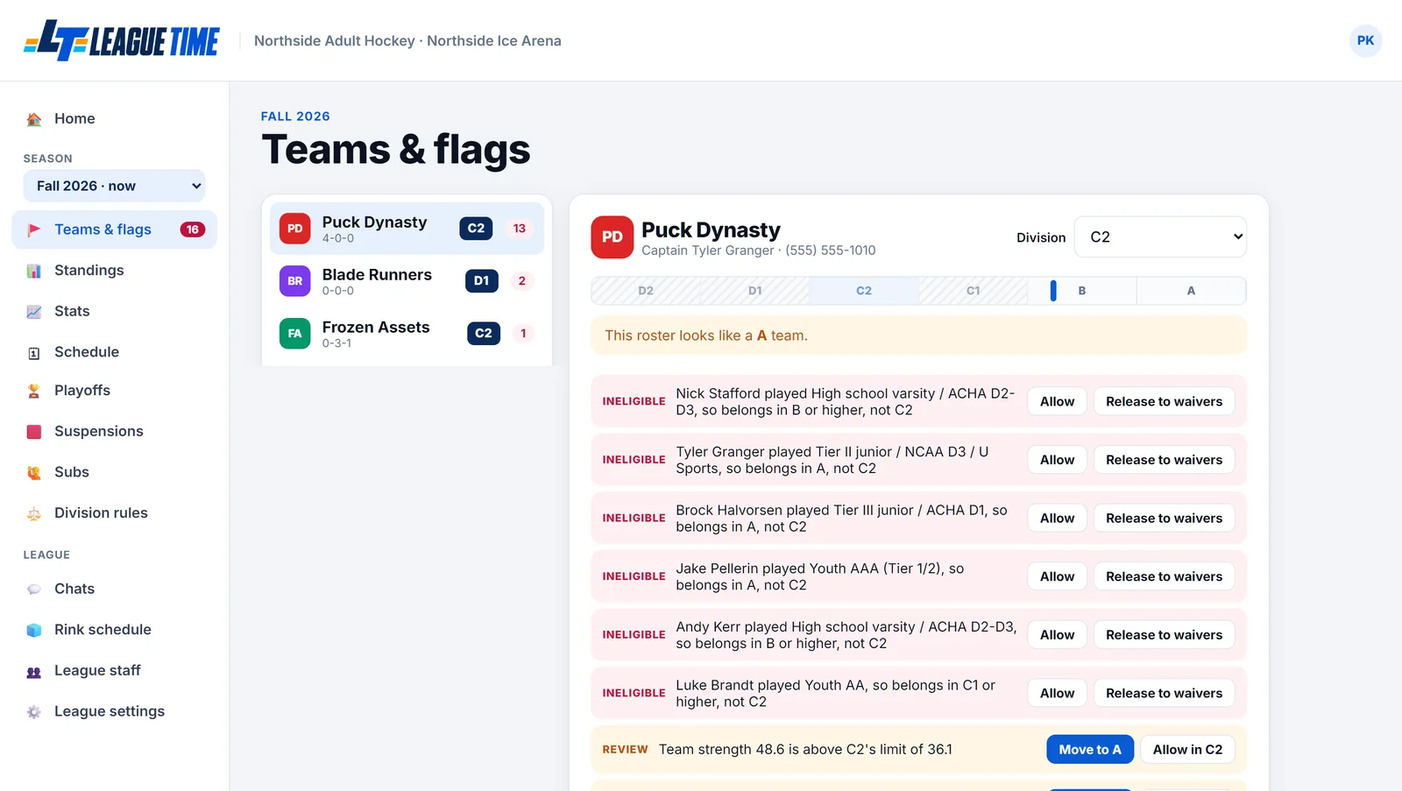
Task: Open Suspensions page
Action: click(x=114, y=431)
